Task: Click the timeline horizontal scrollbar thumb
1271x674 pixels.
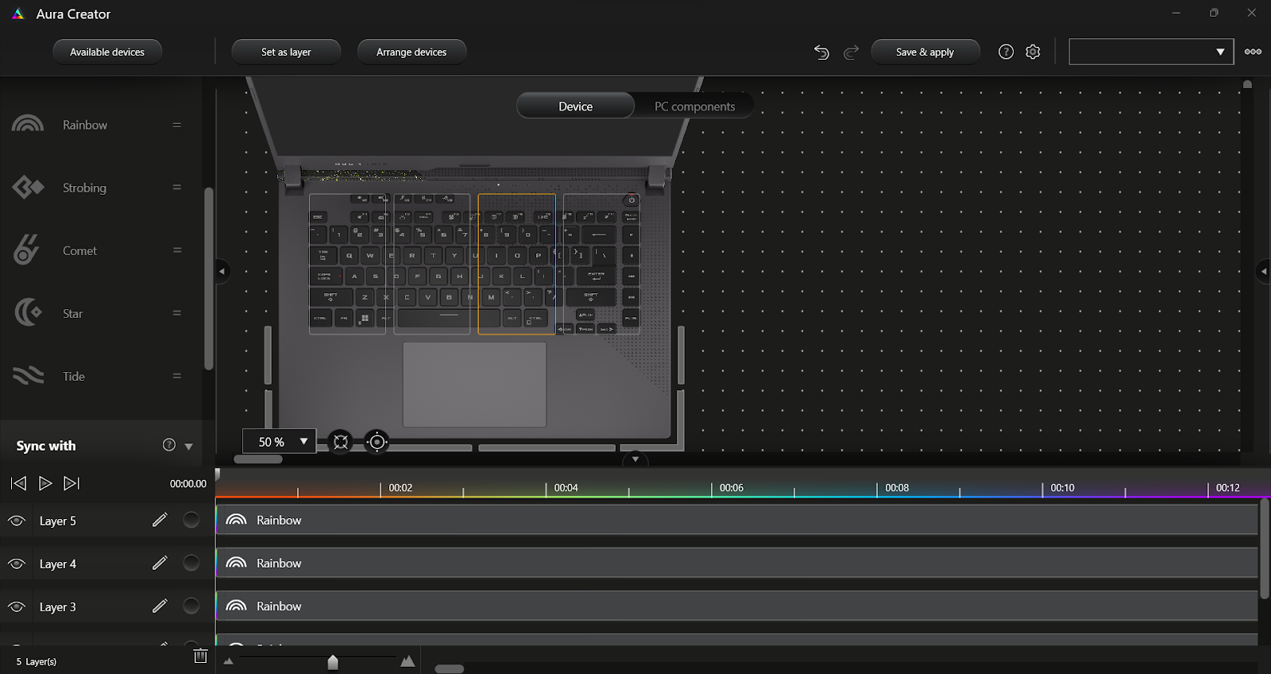Action: [x=450, y=668]
